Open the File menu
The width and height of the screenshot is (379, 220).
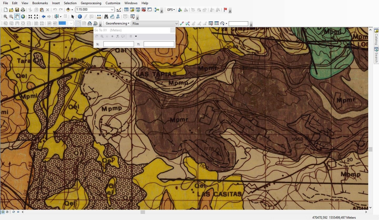pyautogui.click(x=6, y=3)
